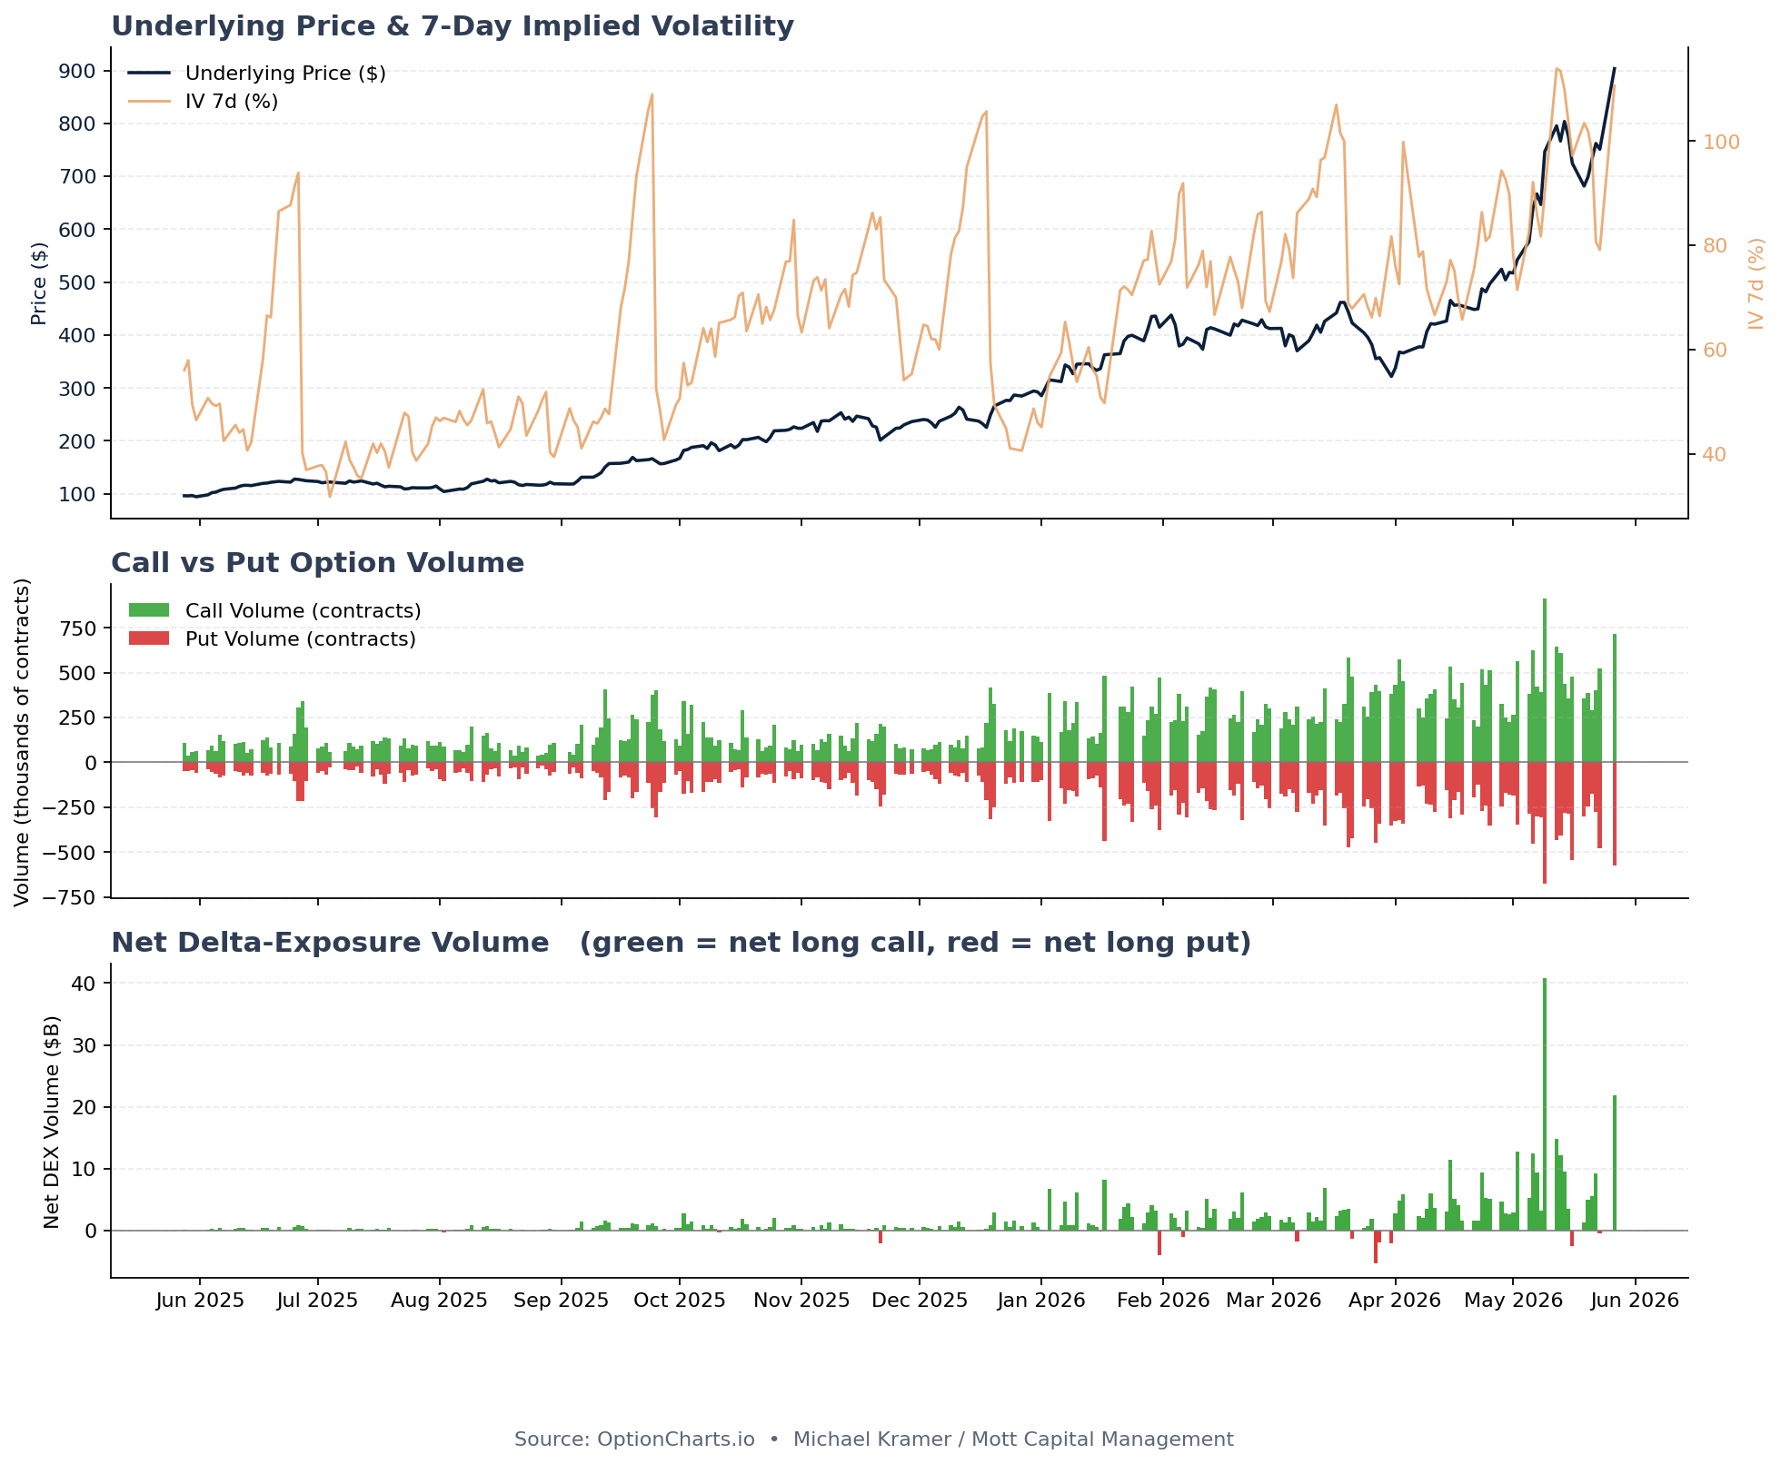Click the 'Put Volume (contracts)' legend label
The width and height of the screenshot is (1781, 1464).
coord(301,639)
